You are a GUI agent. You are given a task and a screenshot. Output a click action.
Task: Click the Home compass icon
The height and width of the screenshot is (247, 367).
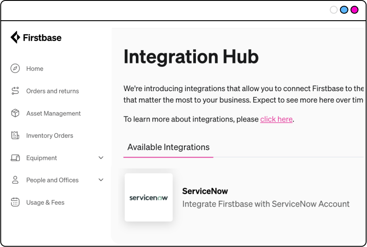click(15, 69)
